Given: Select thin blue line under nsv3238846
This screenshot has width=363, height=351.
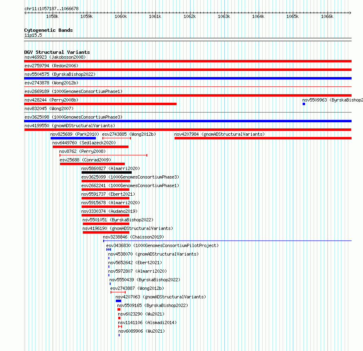Looking at the screenshot, I should click(x=227, y=241).
